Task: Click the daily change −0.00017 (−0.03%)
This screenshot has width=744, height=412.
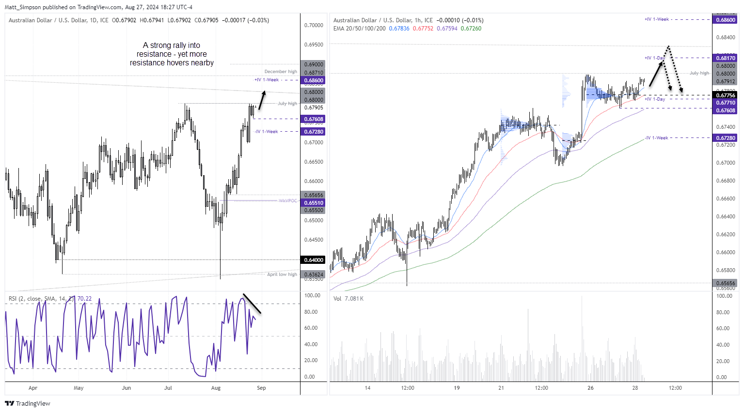Action: [245, 20]
